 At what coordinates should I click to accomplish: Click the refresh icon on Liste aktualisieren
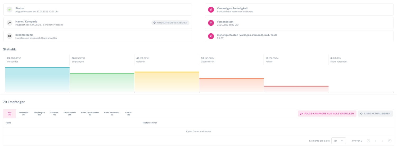point(361,114)
